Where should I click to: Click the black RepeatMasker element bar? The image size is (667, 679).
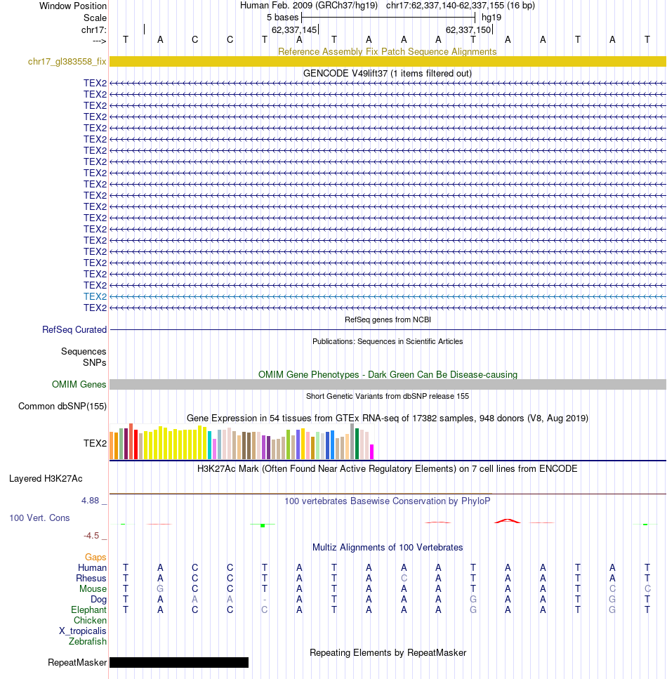pos(179,663)
